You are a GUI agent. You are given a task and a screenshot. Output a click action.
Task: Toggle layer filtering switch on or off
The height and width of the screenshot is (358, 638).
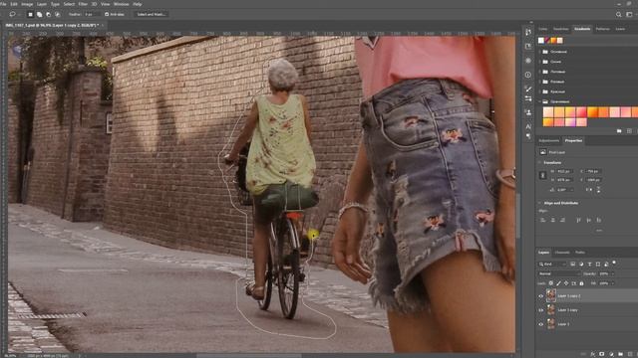(x=614, y=263)
